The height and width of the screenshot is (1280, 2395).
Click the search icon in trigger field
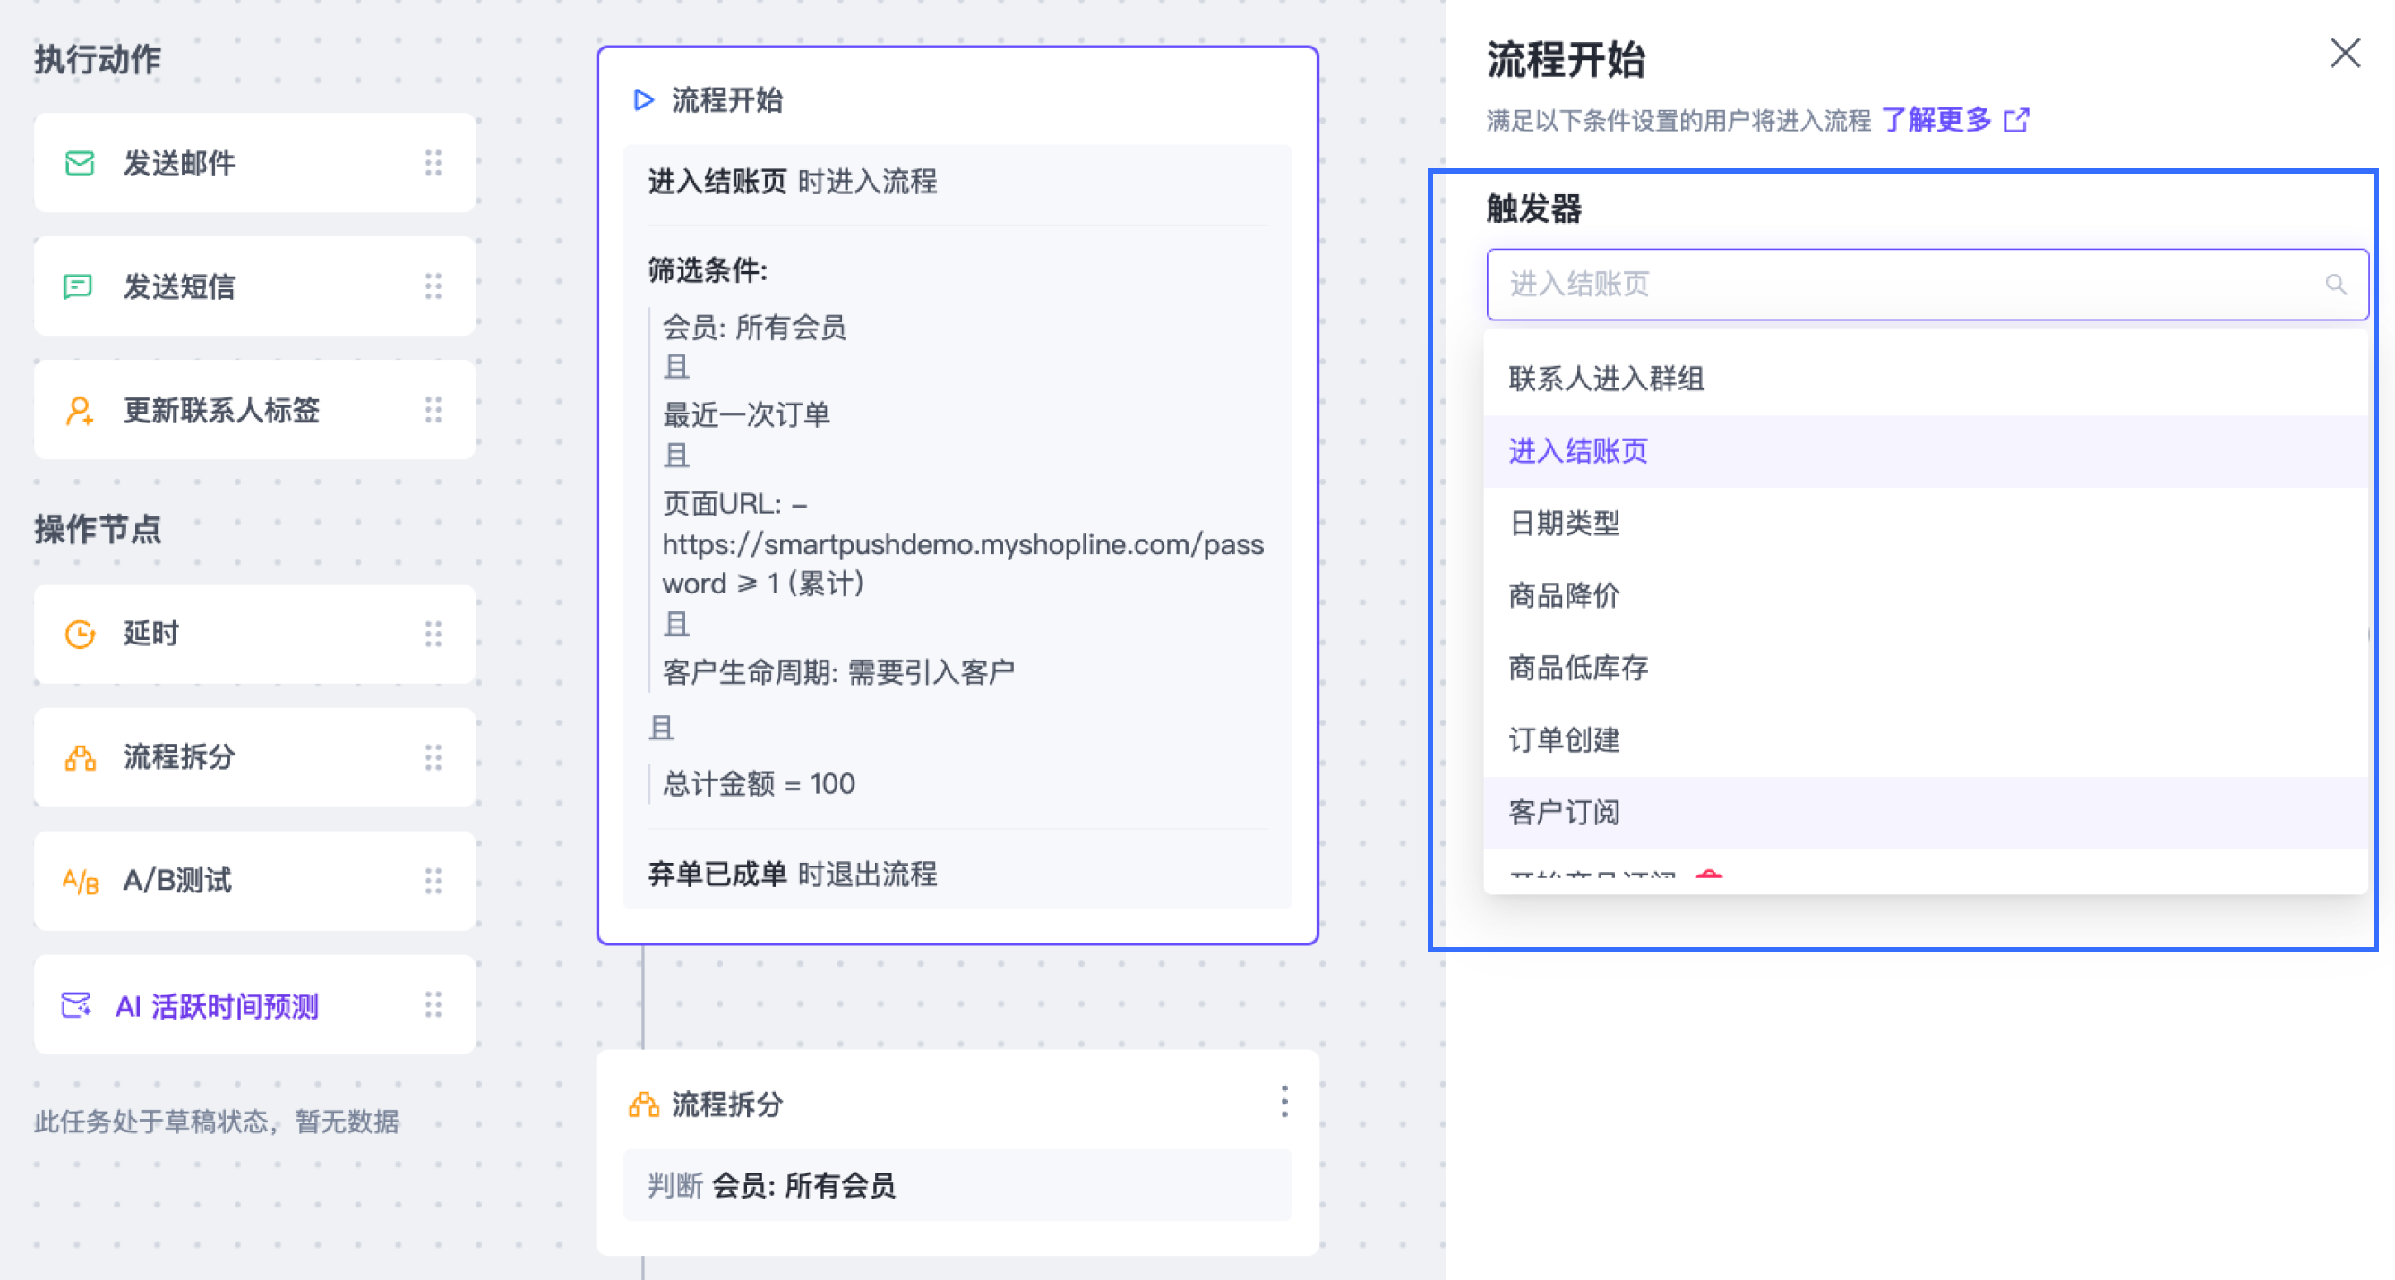coord(2335,285)
